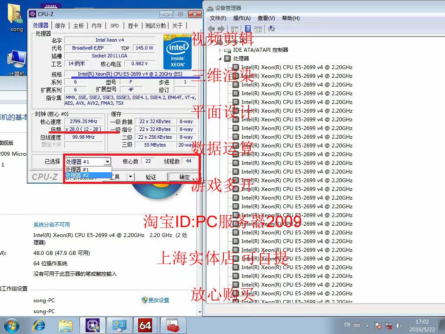Click the level 3 cache value '55 MBytes'

tap(155, 145)
